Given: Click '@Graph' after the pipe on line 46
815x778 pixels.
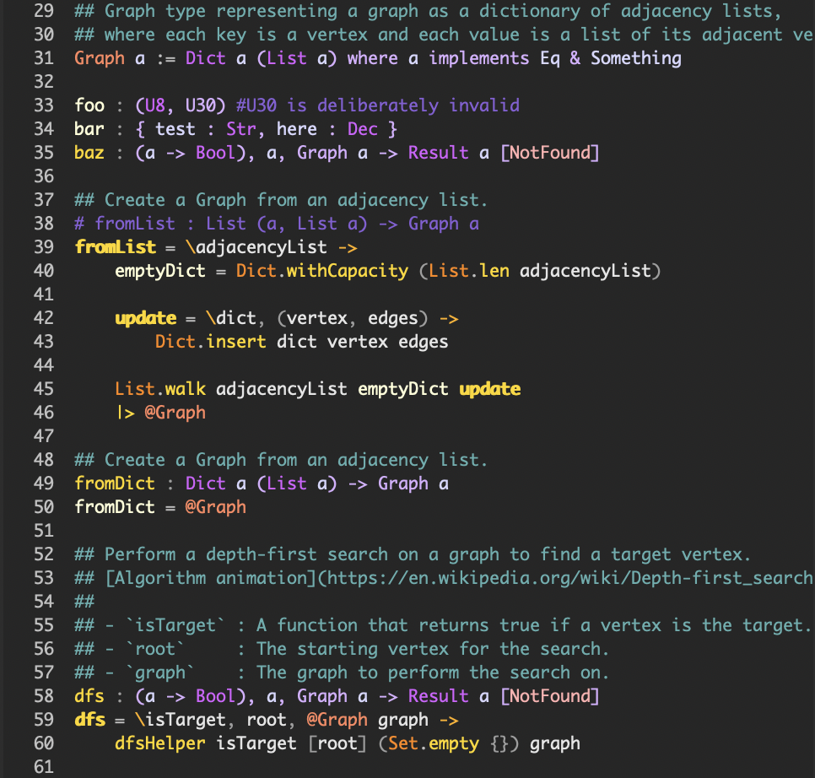Looking at the screenshot, I should (x=175, y=413).
